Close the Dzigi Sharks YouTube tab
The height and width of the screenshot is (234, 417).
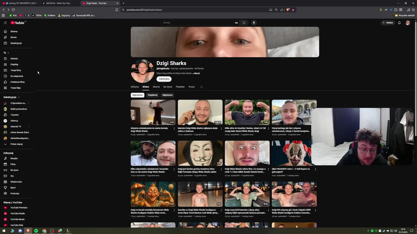(117, 3)
